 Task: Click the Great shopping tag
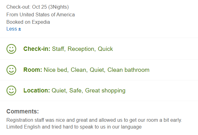coord(105,91)
